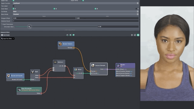Click Shader node's Color (Pixel) input
Image resolution: width=194 pixels, height=109 pixels.
[x=116, y=69]
